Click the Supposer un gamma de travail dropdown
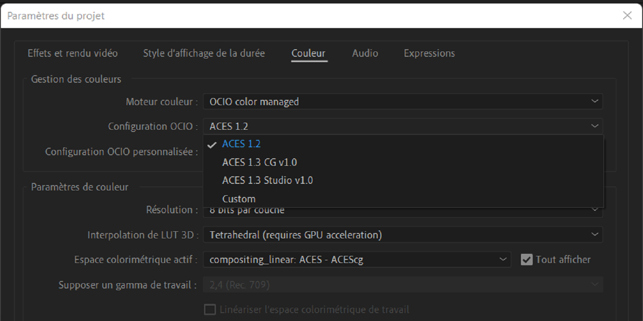This screenshot has height=321, width=643. click(x=402, y=285)
